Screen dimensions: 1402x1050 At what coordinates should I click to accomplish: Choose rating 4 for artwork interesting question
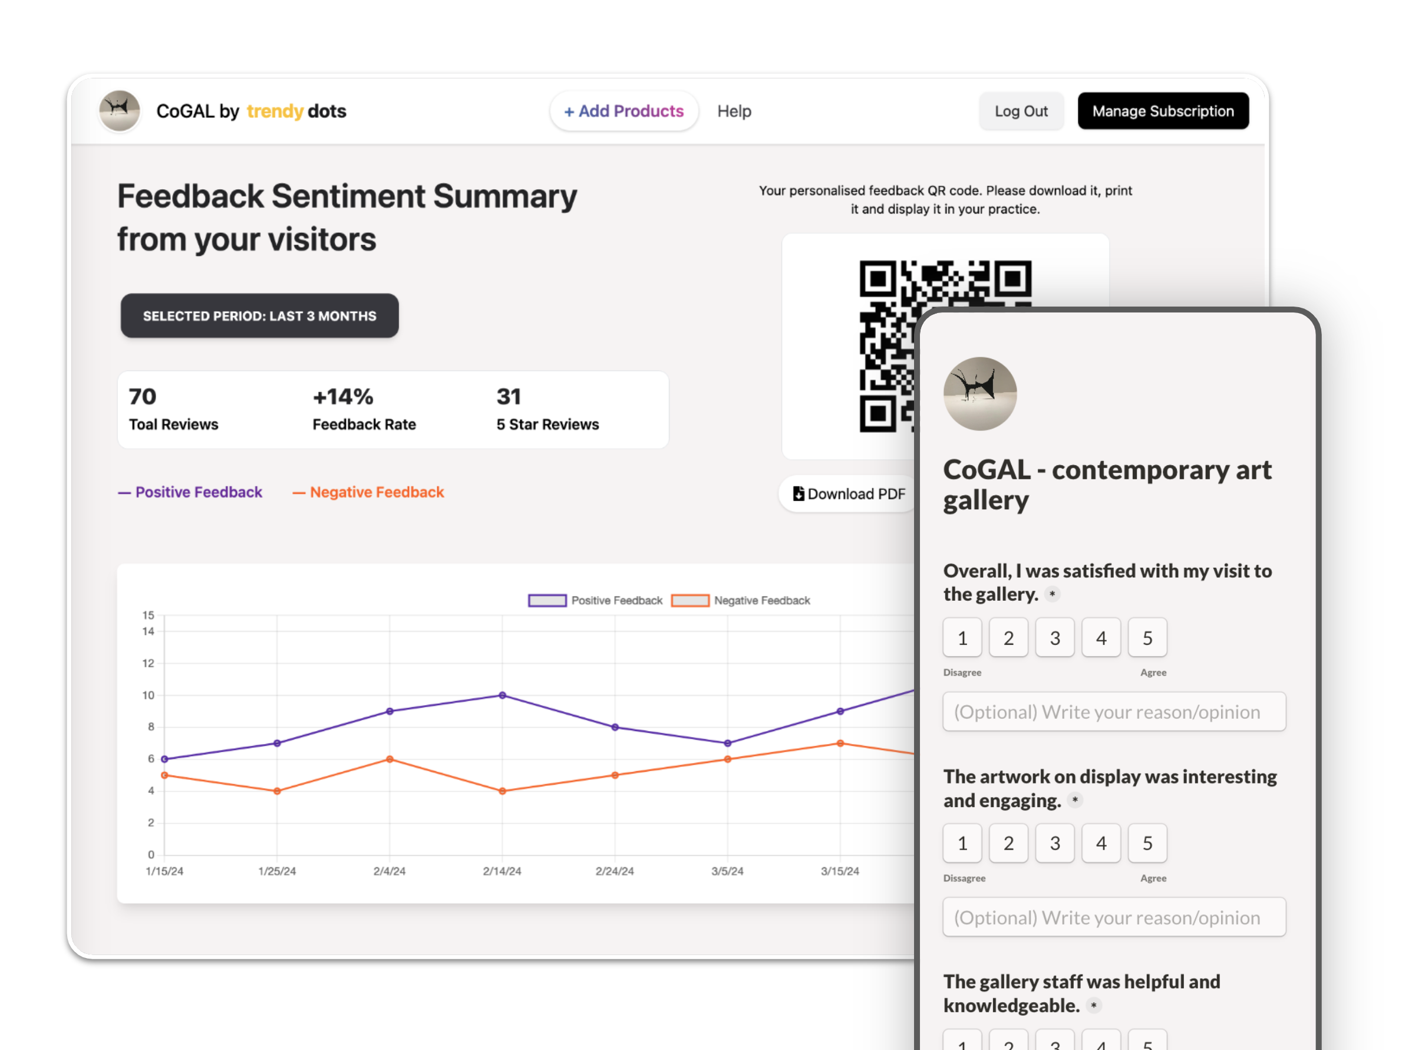click(1101, 843)
